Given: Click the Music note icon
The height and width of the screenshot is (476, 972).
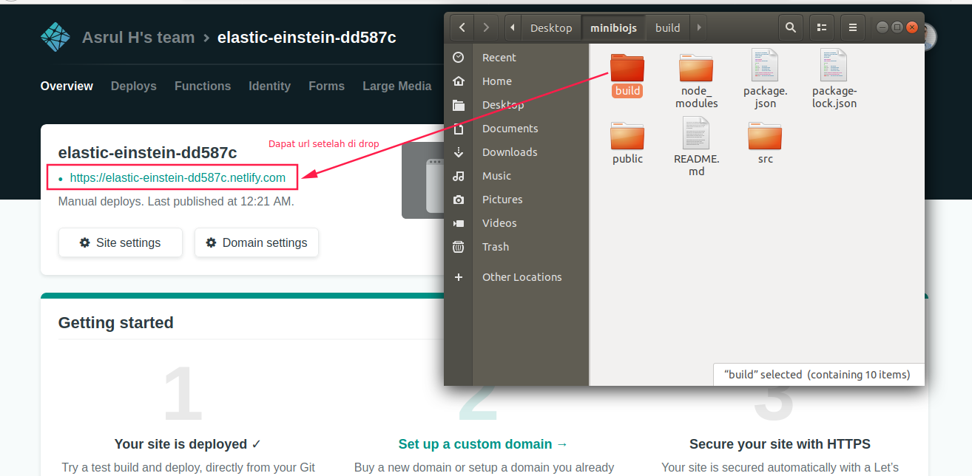Looking at the screenshot, I should click(459, 176).
